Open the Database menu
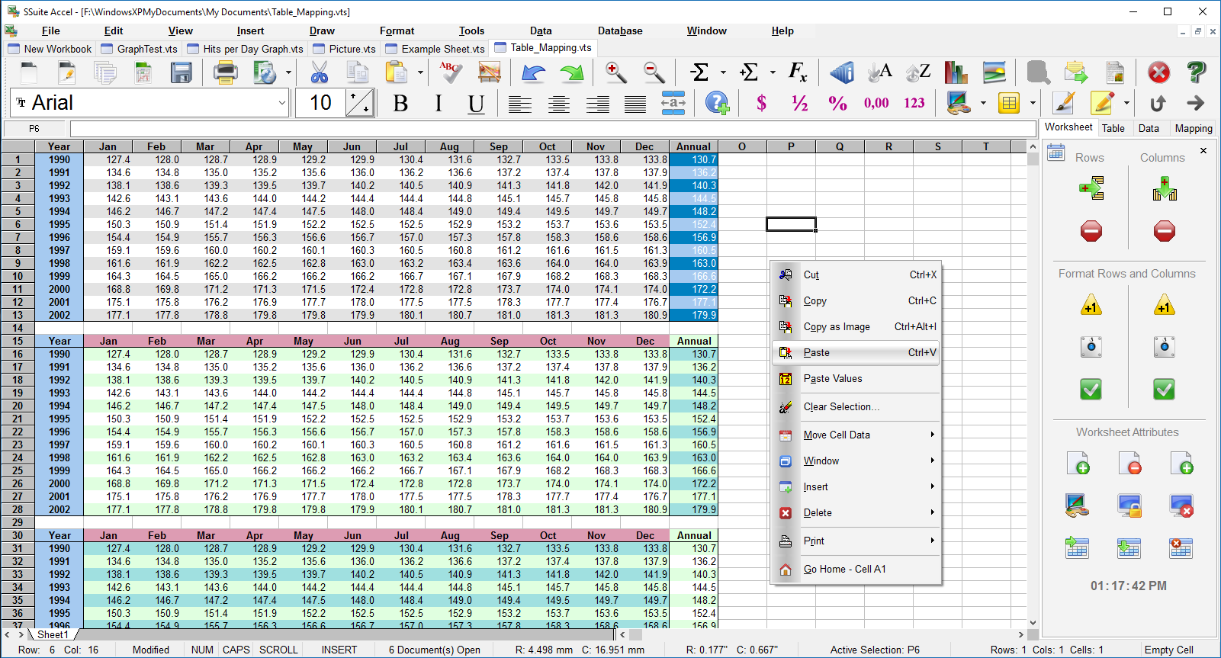Image resolution: width=1221 pixels, height=658 pixels. (620, 31)
